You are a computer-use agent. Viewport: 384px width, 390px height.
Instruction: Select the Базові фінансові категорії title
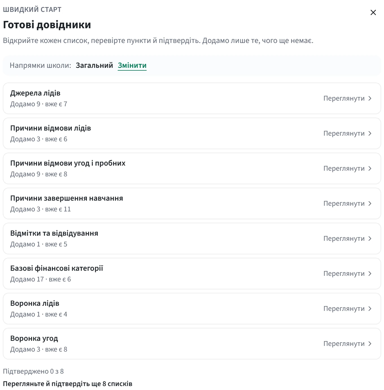57,268
